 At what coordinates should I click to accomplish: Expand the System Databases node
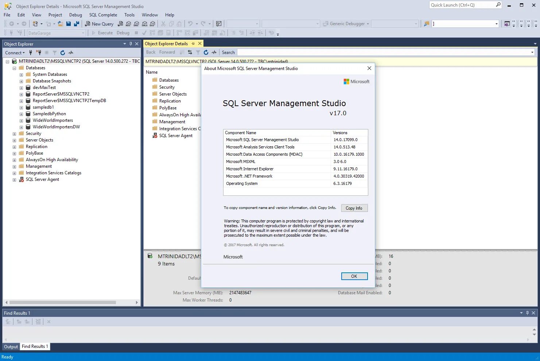point(21,75)
